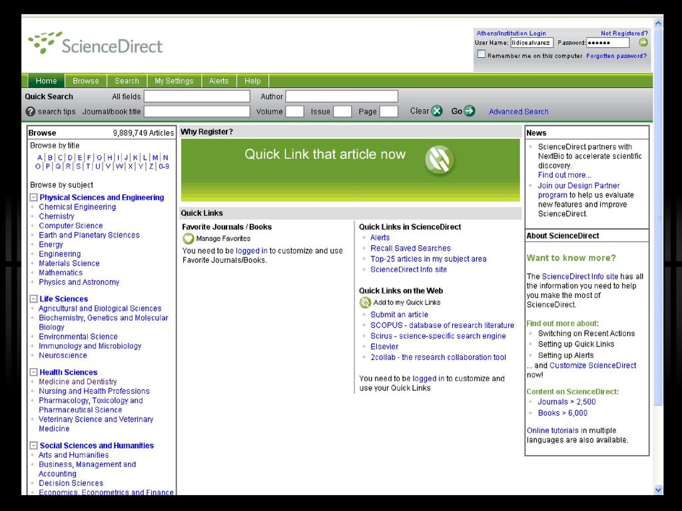The width and height of the screenshot is (682, 511).
Task: Click the search tips question mark icon
Action: [x=30, y=112]
